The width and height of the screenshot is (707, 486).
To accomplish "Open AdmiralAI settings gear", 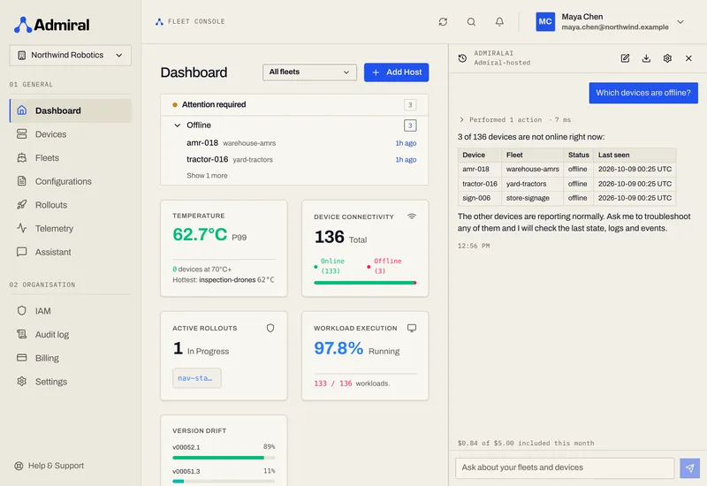I will (x=667, y=58).
